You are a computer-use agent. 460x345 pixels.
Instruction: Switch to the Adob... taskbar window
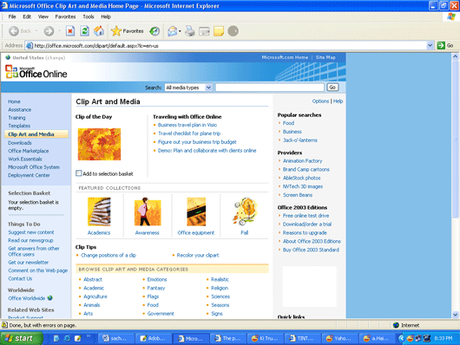(153, 338)
